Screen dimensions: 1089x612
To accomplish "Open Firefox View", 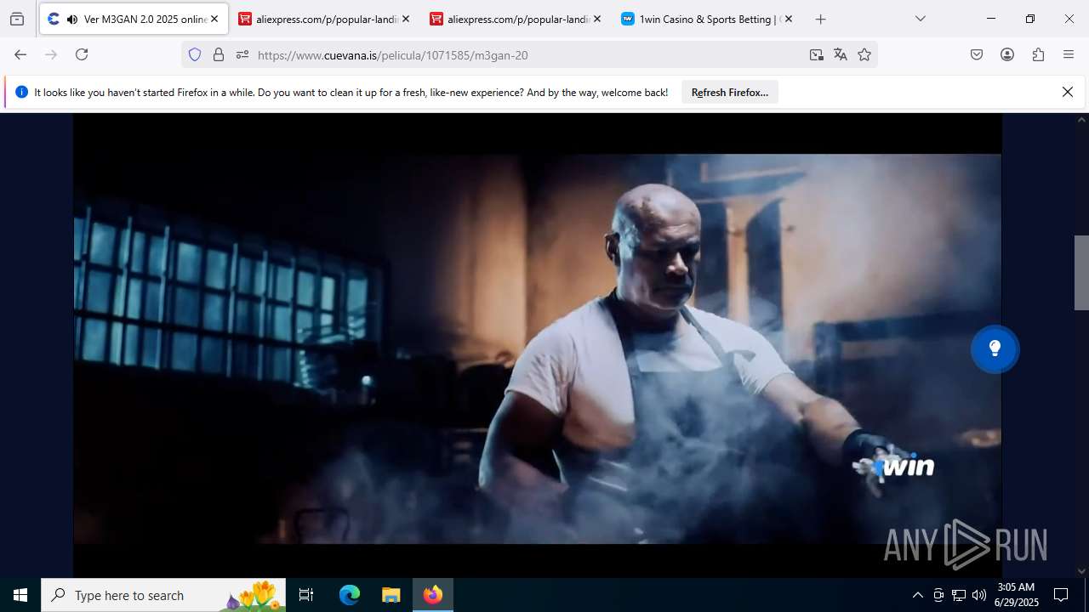I will point(17,19).
